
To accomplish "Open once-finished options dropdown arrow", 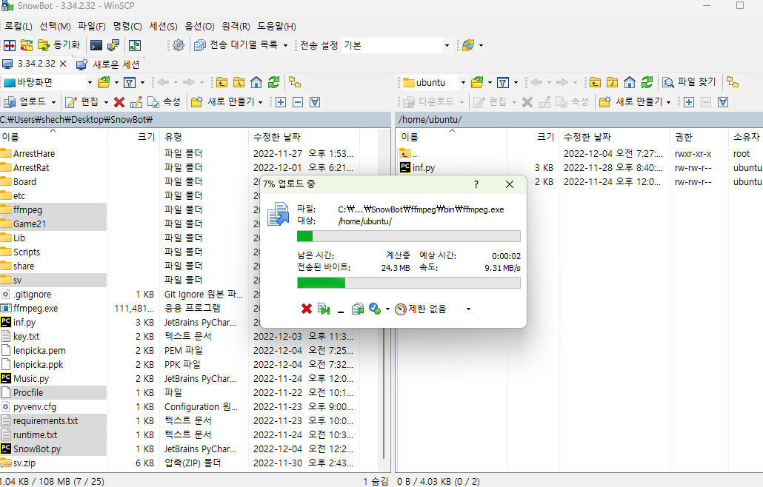I will coord(387,309).
